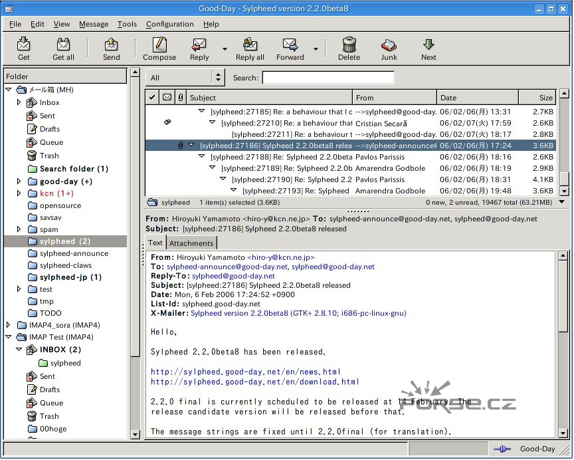Open the download.html link in message
The height and width of the screenshot is (460, 574).
(x=255, y=382)
